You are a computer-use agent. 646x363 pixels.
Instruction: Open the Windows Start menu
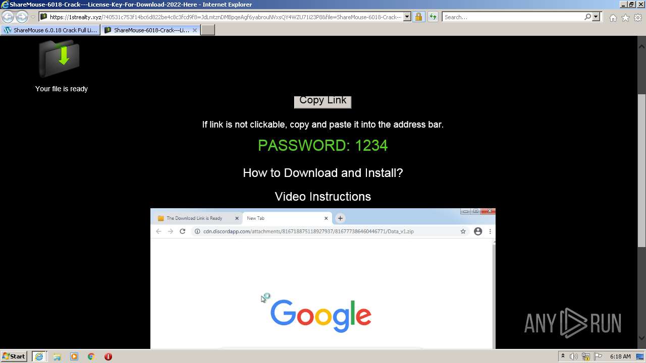pyautogui.click(x=14, y=356)
